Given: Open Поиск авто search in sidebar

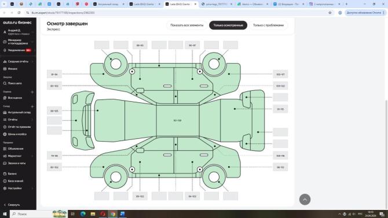Looking at the screenshot, I should pos(14,83).
